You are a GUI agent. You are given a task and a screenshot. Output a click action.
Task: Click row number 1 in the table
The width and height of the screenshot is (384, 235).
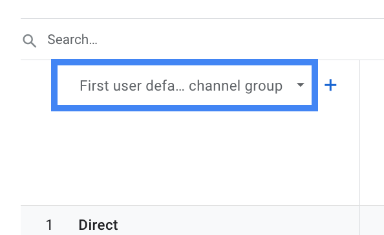(49, 225)
